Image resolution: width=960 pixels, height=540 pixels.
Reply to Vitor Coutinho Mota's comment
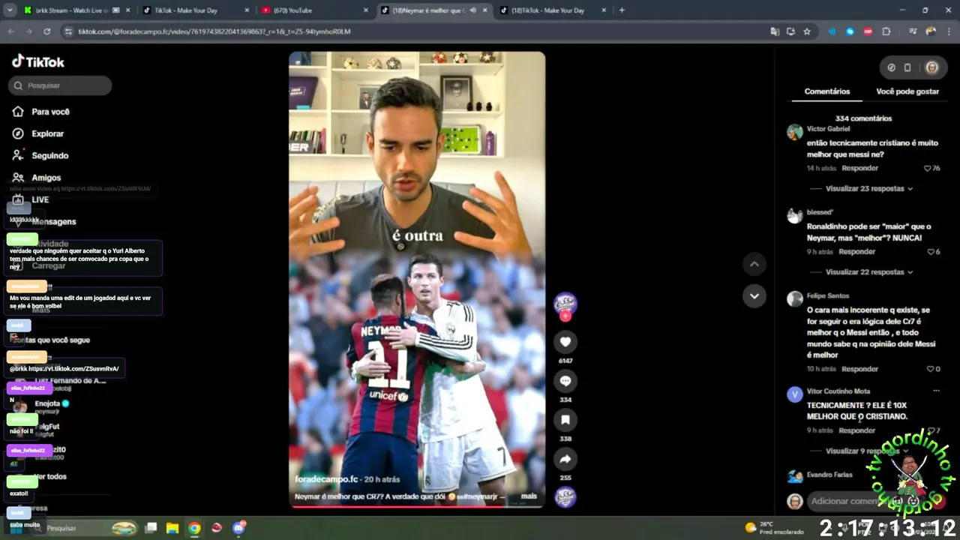click(856, 430)
